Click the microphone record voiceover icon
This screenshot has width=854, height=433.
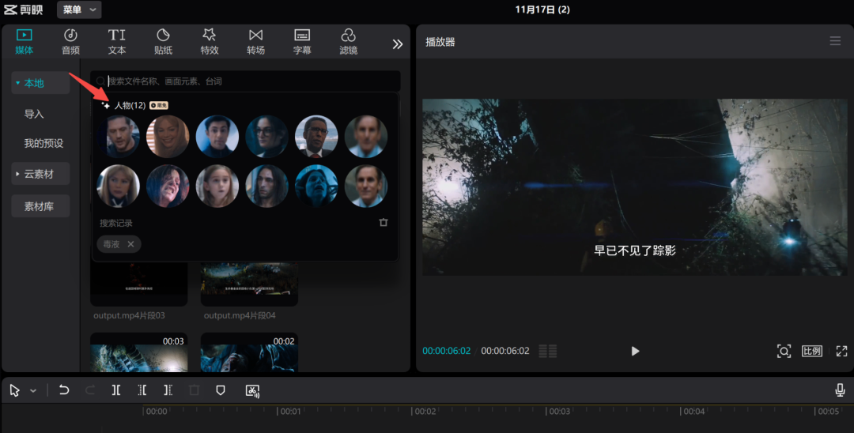[840, 390]
